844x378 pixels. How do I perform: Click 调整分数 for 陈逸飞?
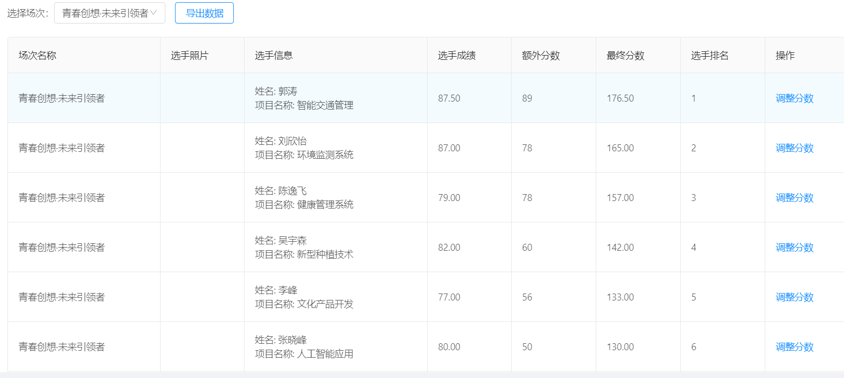point(794,198)
